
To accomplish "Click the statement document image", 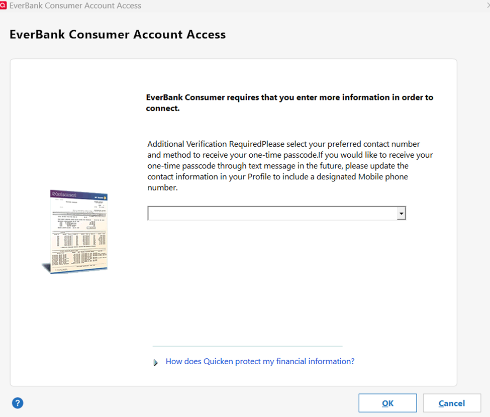I will pos(75,232).
